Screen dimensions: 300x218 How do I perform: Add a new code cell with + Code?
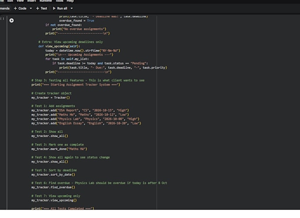pos(20,8)
